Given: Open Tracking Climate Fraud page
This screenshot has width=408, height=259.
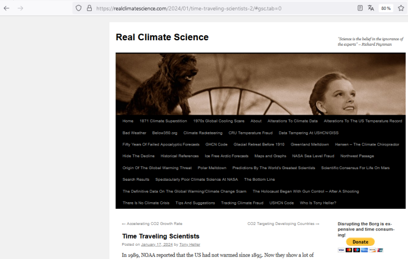Looking at the screenshot, I should click(x=242, y=203).
